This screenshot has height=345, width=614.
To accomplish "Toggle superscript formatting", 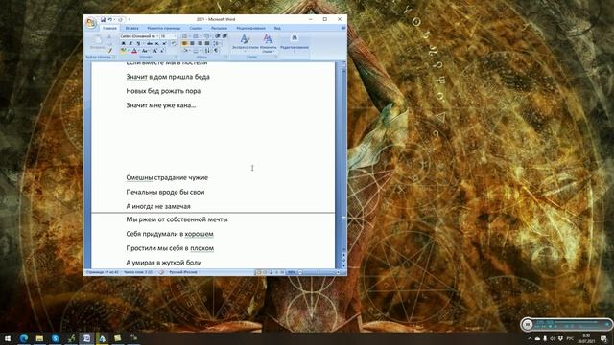I will 164,43.
